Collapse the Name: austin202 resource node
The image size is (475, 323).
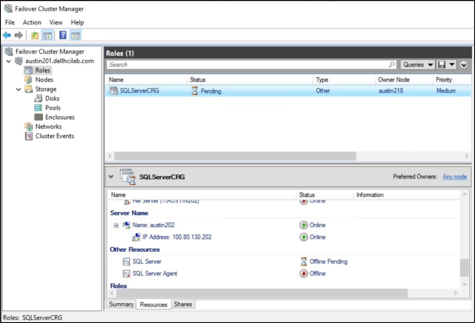pyautogui.click(x=116, y=225)
